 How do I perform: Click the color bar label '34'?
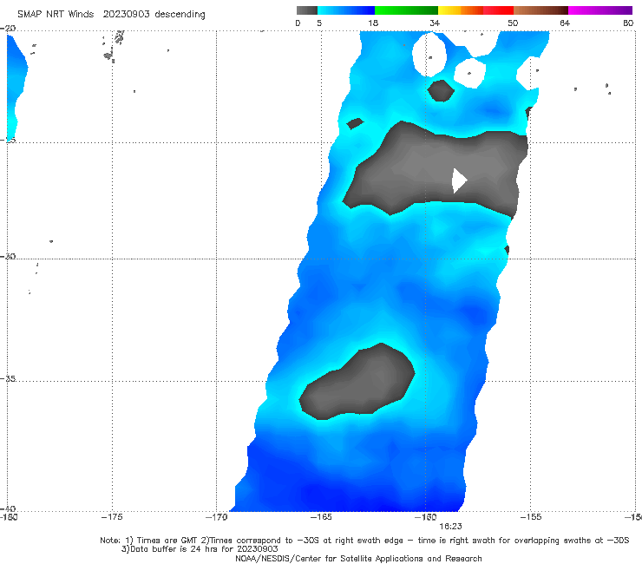pos(435,23)
